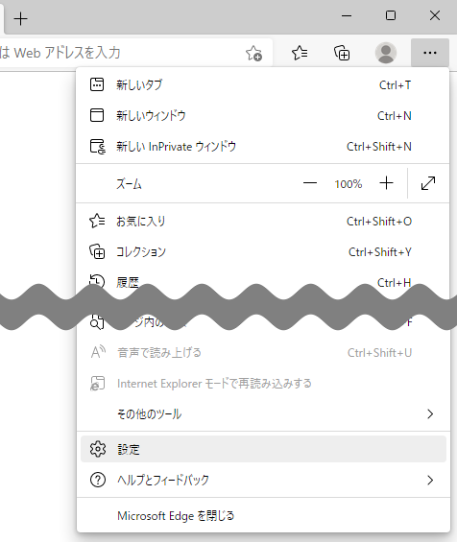Open コレクション menu entry
This screenshot has height=542, width=457.
pyautogui.click(x=263, y=252)
